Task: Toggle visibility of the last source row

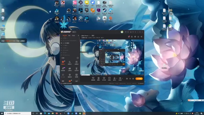Action: pos(61,55)
